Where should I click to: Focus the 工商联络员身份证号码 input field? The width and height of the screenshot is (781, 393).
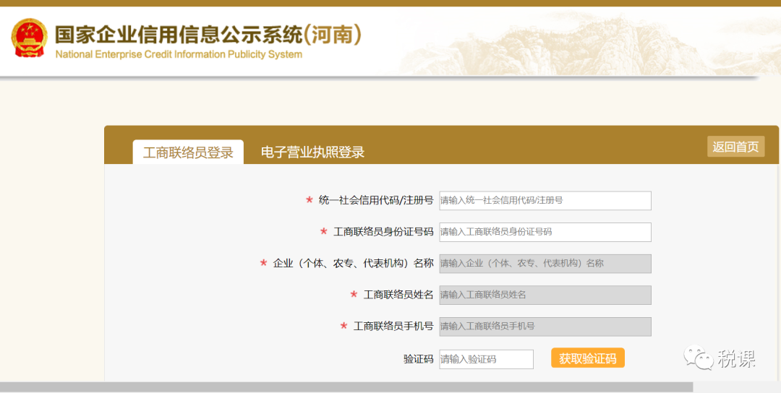click(x=545, y=232)
